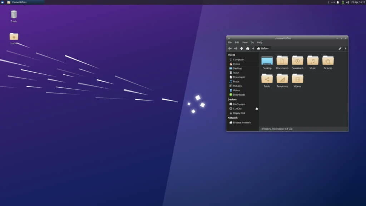The height and width of the screenshot is (206, 366).
Task: Adjust volume from the panel speaker control
Action: (348, 3)
